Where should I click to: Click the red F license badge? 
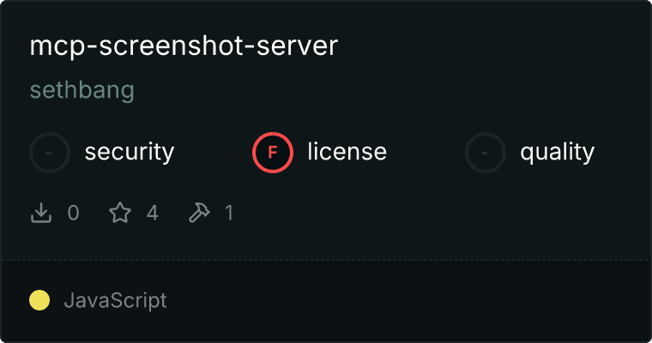pyautogui.click(x=273, y=153)
